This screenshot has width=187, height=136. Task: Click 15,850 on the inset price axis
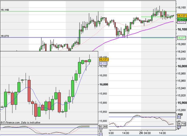point(103,112)
